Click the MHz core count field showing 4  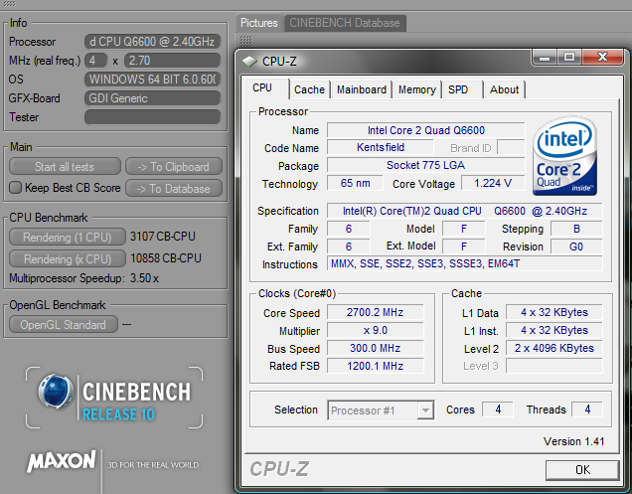tap(96, 61)
